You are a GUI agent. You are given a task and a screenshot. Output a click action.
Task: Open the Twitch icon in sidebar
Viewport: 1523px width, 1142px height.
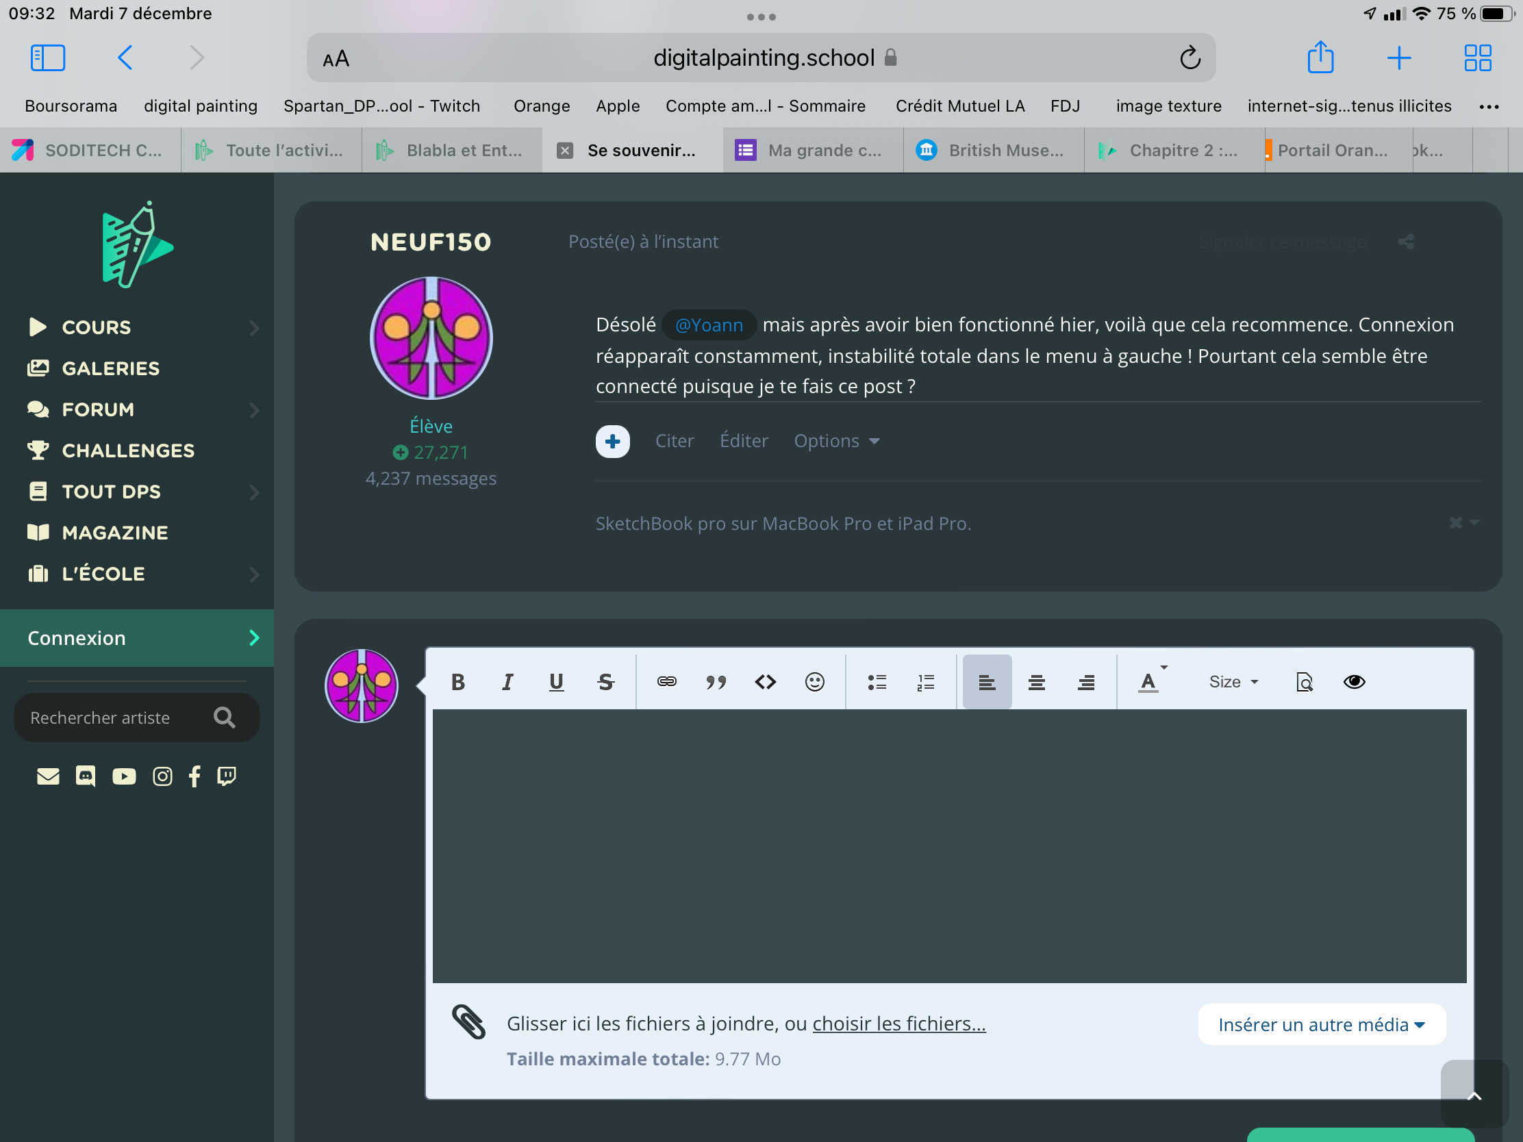click(227, 776)
